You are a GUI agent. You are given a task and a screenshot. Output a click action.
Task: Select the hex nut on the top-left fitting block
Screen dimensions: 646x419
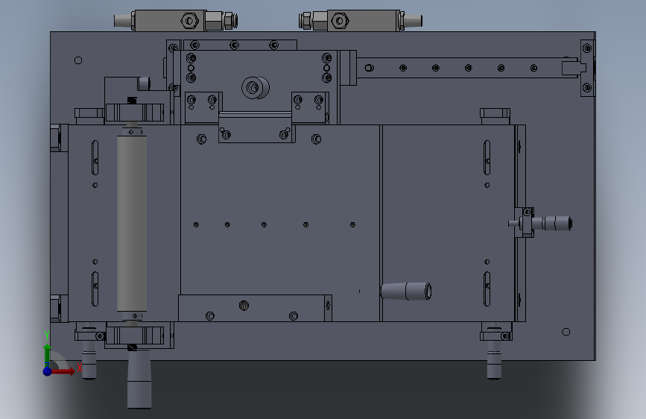(x=189, y=21)
